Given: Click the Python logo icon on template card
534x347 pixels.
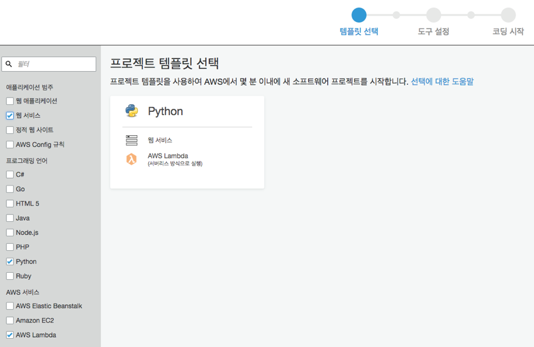Looking at the screenshot, I should click(x=131, y=111).
